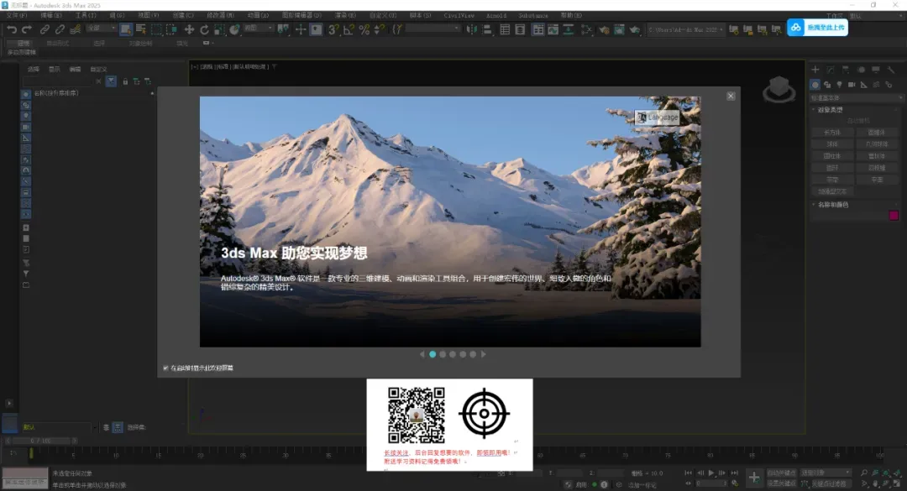The image size is (907, 491).
Task: Click the Bind to Space Warp icon
Action: [76, 29]
